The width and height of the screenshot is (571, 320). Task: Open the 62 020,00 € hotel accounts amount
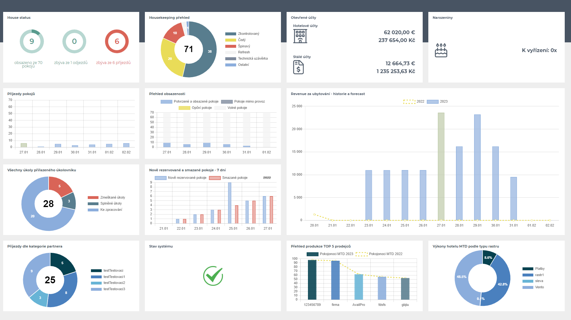click(399, 32)
